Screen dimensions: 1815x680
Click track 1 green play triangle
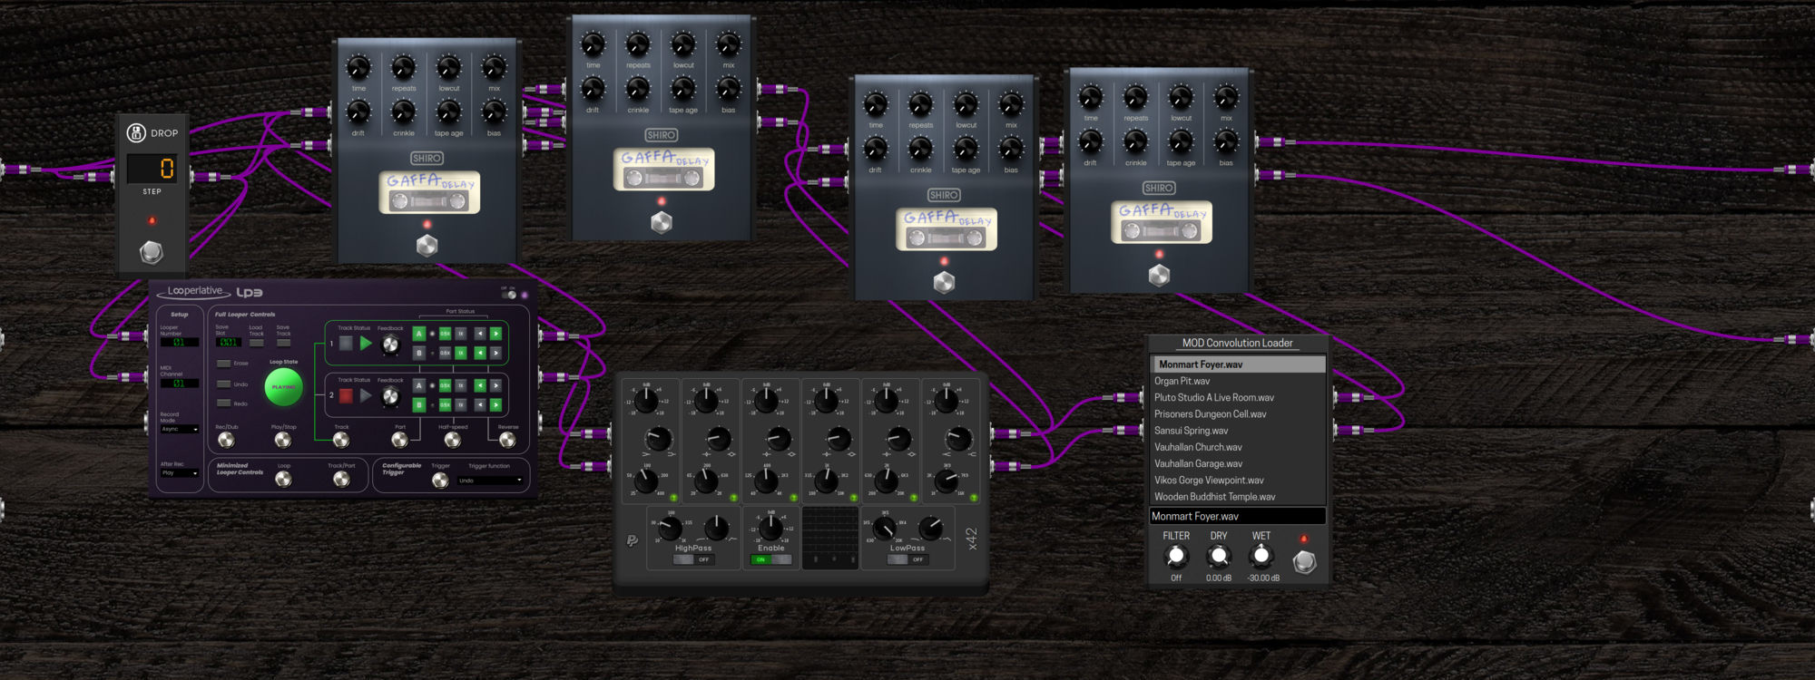point(366,343)
